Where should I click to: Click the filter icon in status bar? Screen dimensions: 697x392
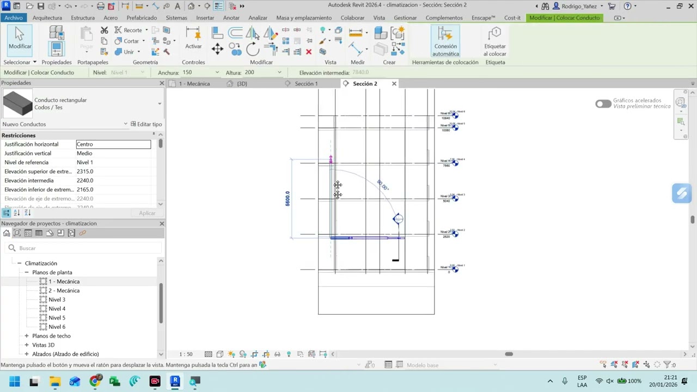pos(667,365)
